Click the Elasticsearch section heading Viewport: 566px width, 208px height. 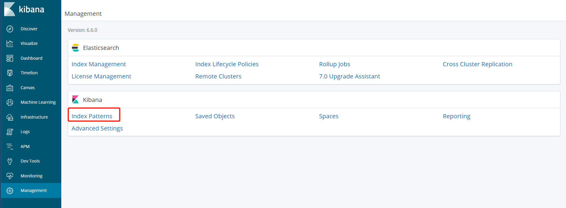(101, 48)
